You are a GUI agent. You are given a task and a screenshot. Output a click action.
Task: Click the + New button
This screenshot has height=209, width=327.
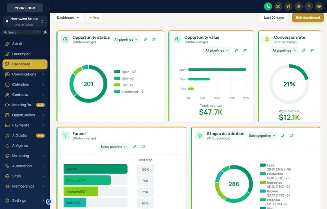point(94,18)
